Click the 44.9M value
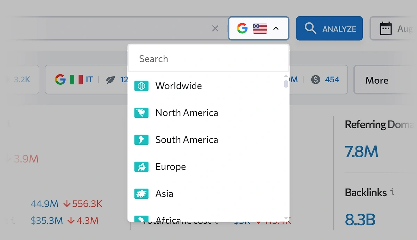This screenshot has height=240, width=417. tap(44, 204)
